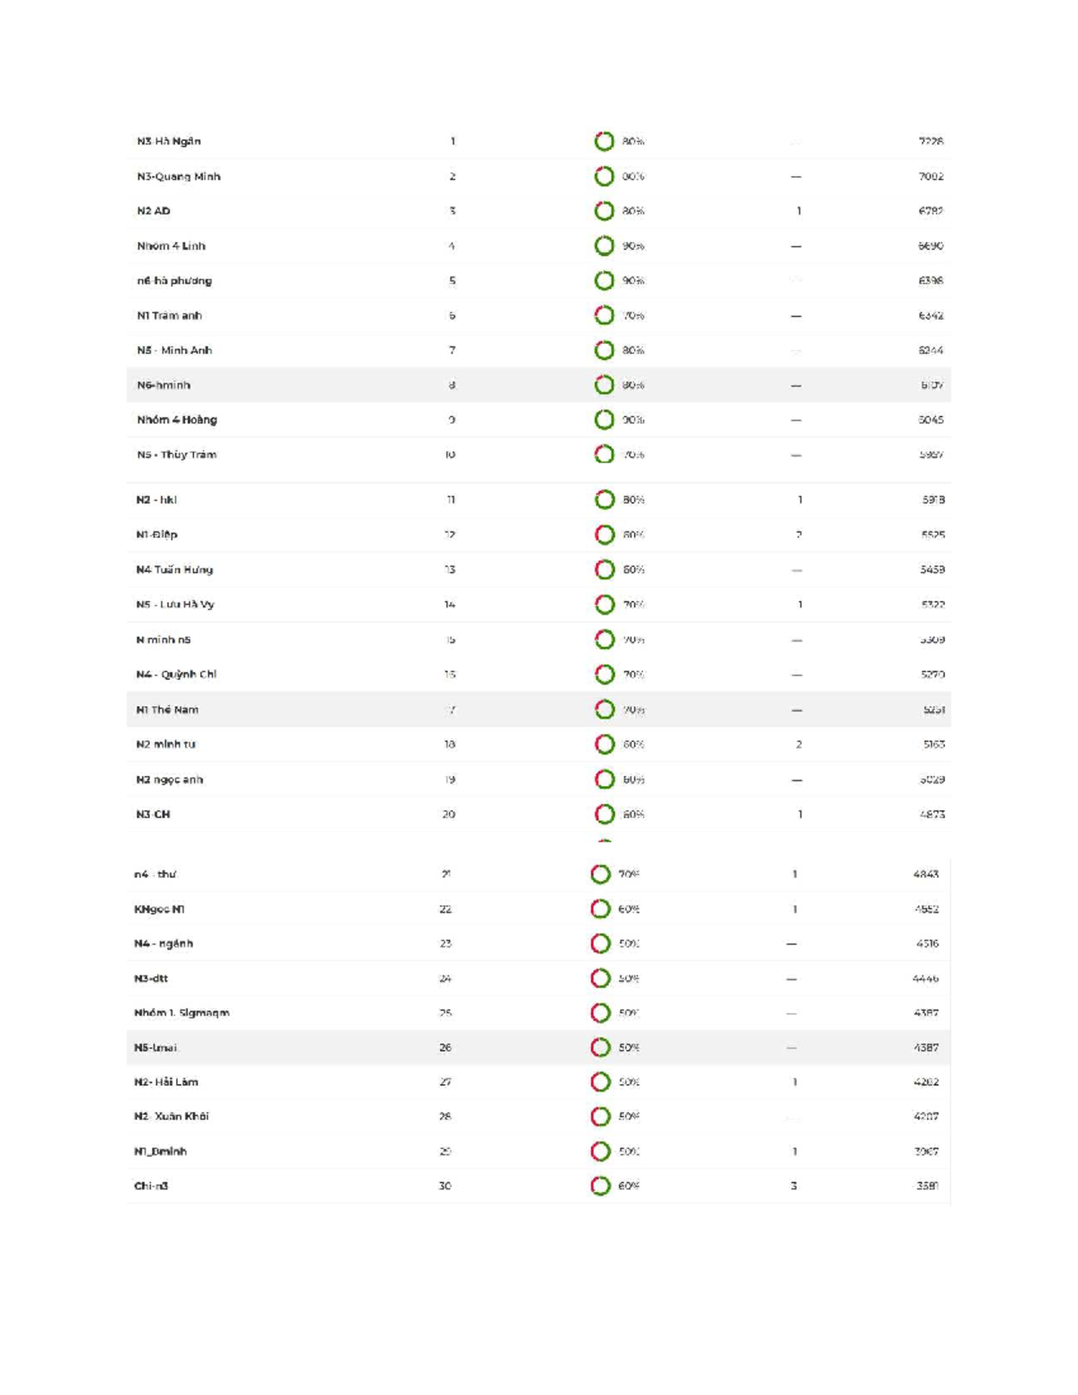1078x1395 pixels.
Task: Select player N2- Hải Lâm
Action: tap(166, 1082)
